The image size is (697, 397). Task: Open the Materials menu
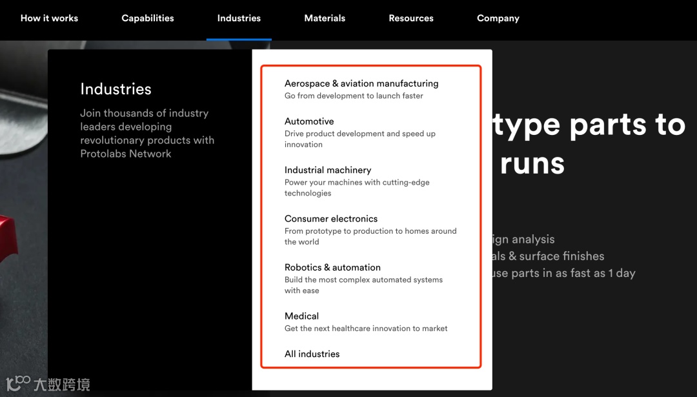tap(325, 18)
